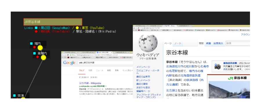Click the Wikipedia window address bar
Viewport: 261px width, 110px height.
point(195,28)
